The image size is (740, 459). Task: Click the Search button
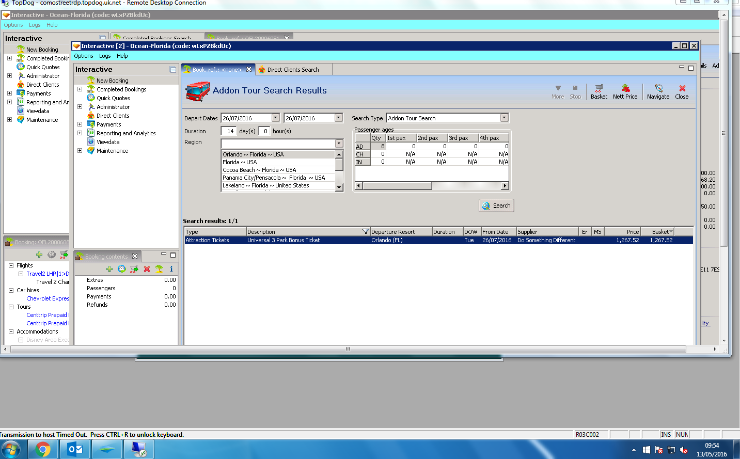(496, 205)
